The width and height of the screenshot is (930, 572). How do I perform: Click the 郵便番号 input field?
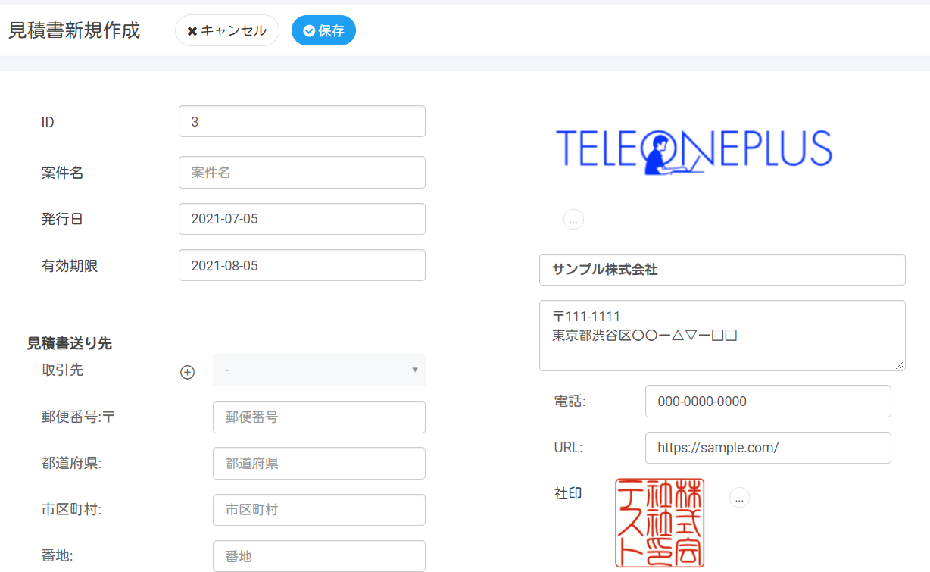pos(319,417)
